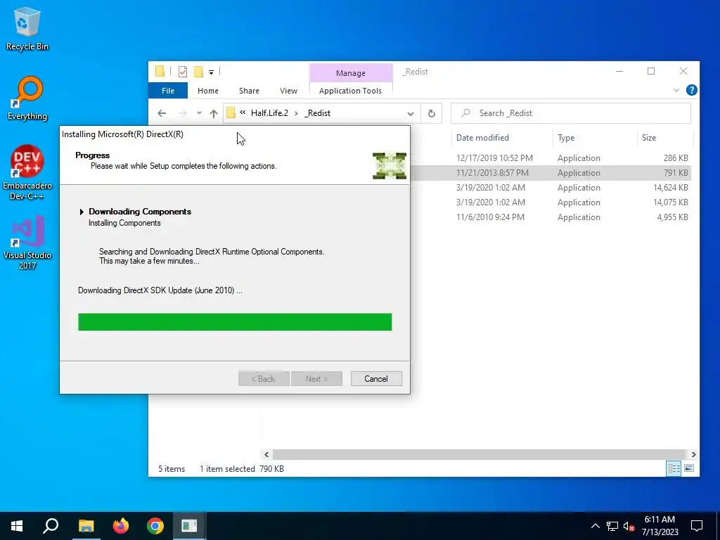Open network status tray icon
The image size is (720, 540).
(612, 526)
